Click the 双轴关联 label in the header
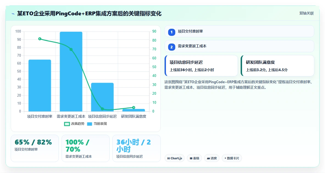The height and width of the screenshot is (173, 325). (x=306, y=13)
